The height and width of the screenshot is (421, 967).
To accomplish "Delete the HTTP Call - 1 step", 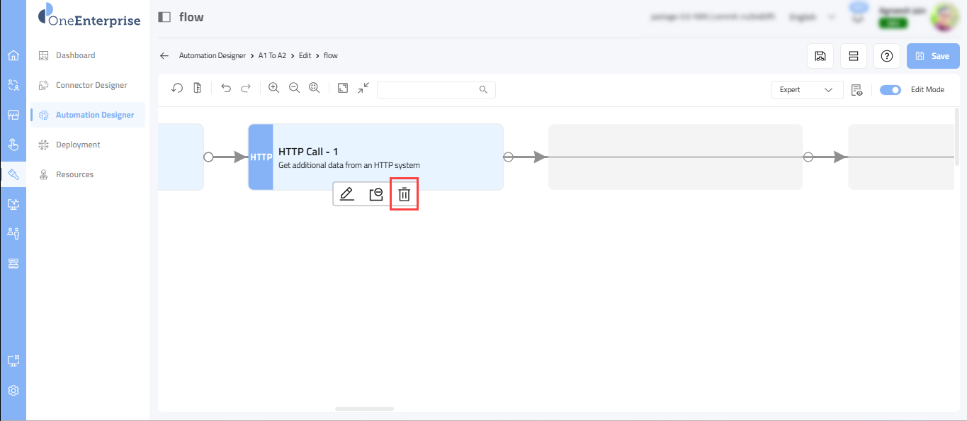I will click(404, 194).
